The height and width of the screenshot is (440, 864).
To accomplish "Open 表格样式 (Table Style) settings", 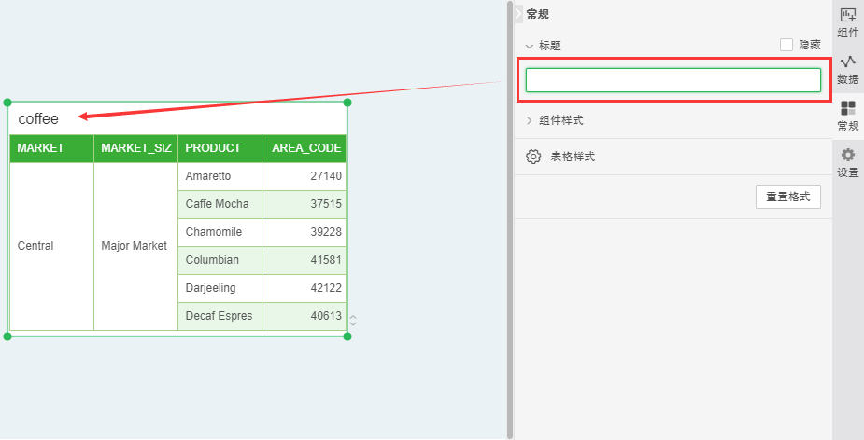I will pyautogui.click(x=573, y=157).
